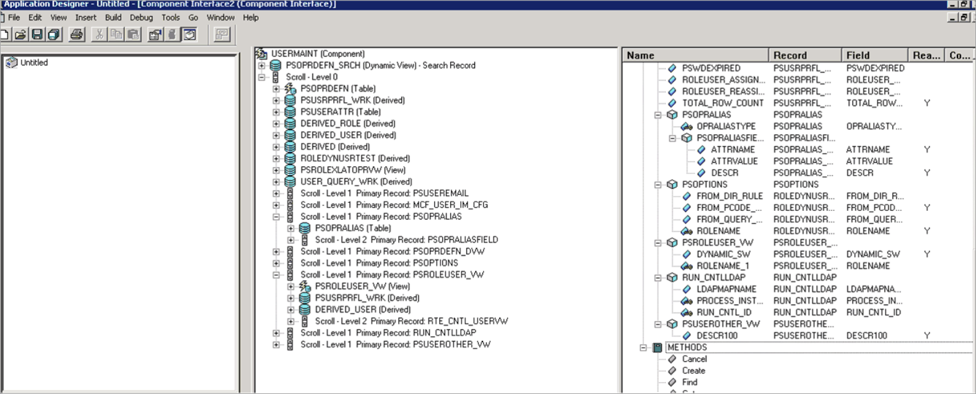Select ROLEDYNUSRTEST (Derived) record
Viewport: 976px width, 394px height.
[x=355, y=158]
